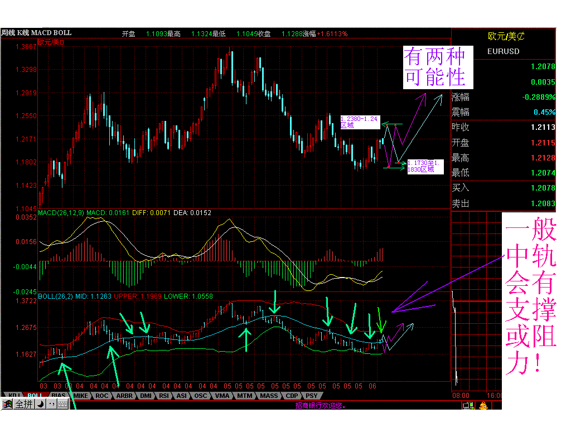Click the DIFF: 0.0071 readout

pyautogui.click(x=151, y=212)
